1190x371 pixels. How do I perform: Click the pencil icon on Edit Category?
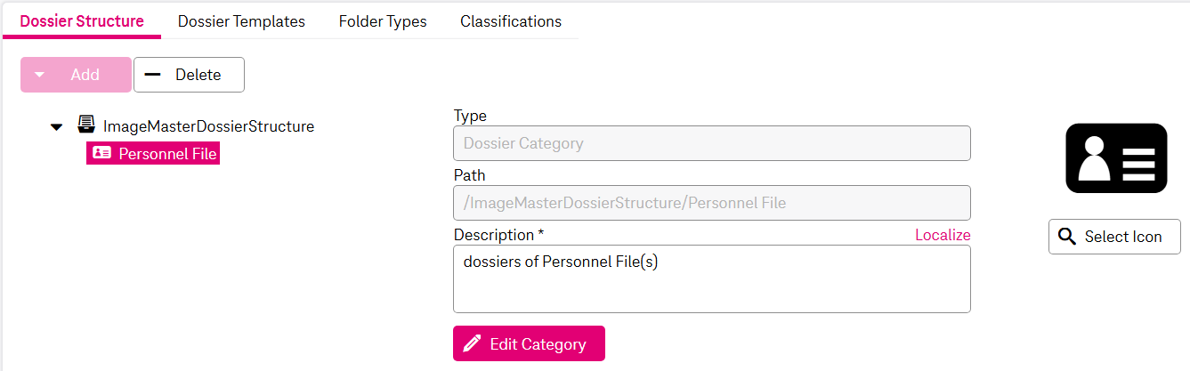473,344
